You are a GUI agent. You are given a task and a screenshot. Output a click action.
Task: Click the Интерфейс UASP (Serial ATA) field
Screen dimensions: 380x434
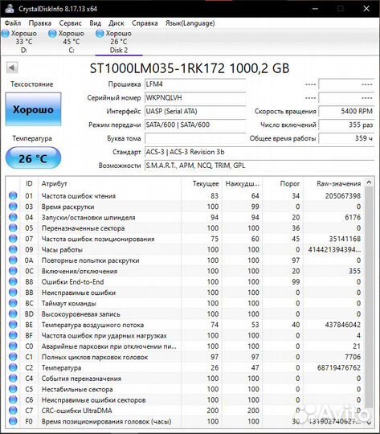tap(195, 111)
